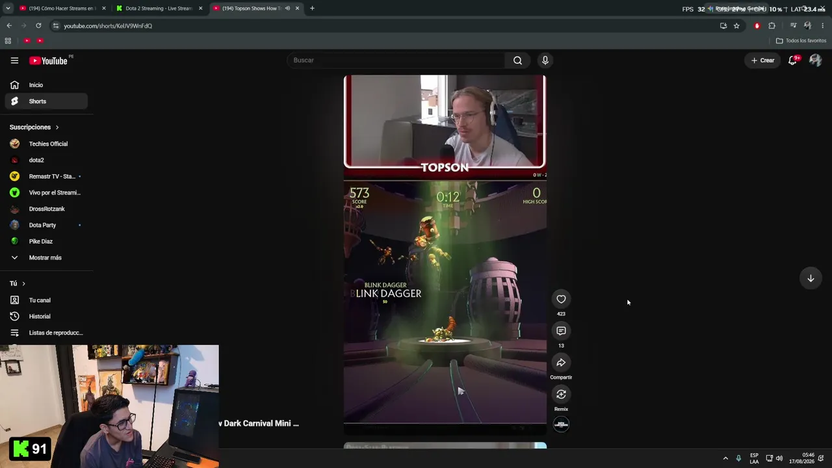Close the Cómo Hacer Streams tab
Viewport: 832px width, 468px height.
[x=103, y=8]
